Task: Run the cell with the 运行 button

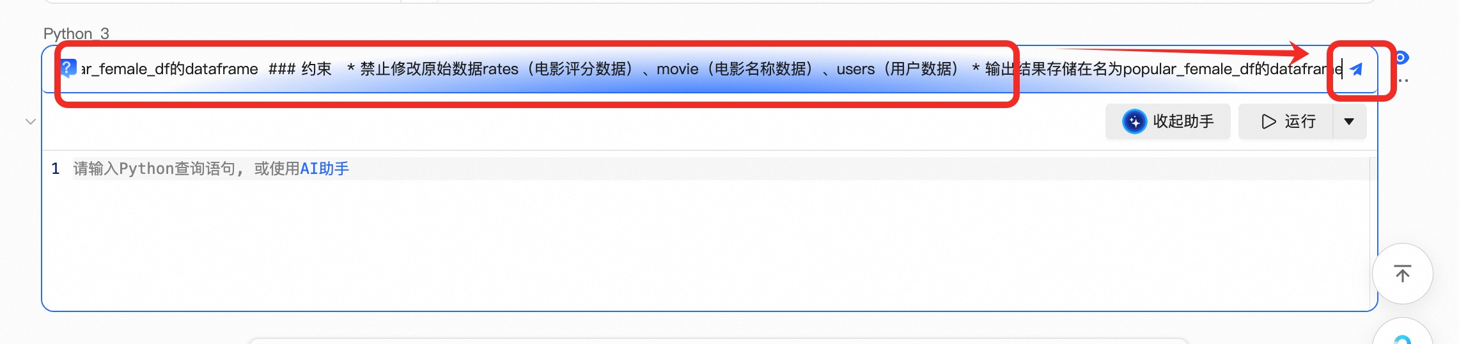Action: [x=1286, y=121]
